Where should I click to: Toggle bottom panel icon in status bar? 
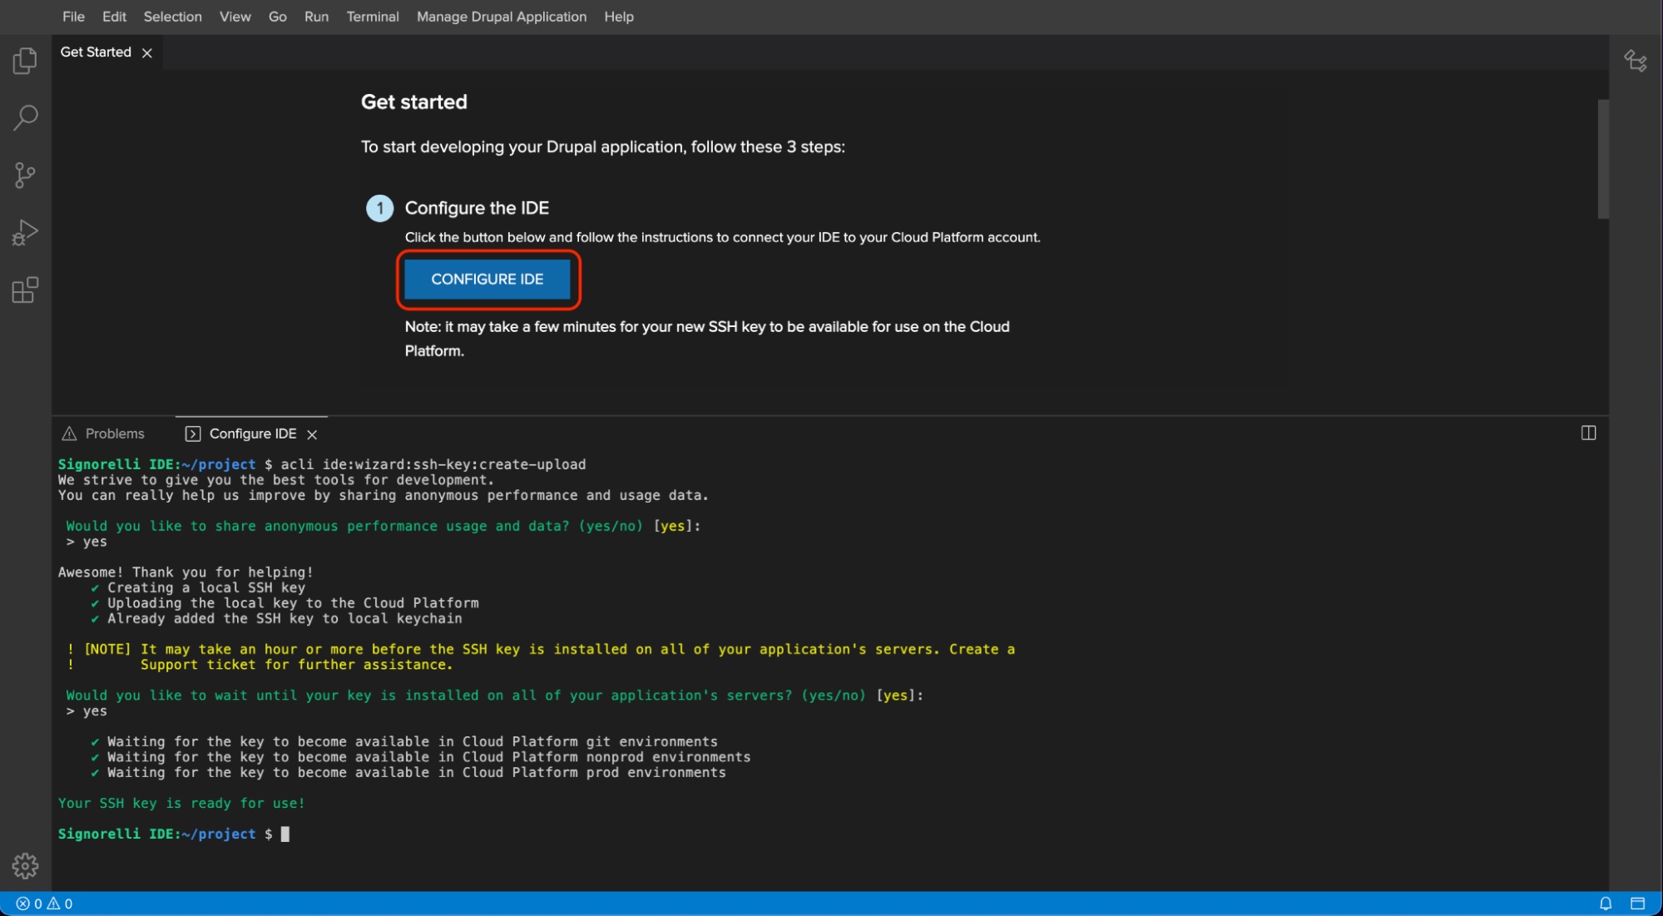pos(1637,904)
